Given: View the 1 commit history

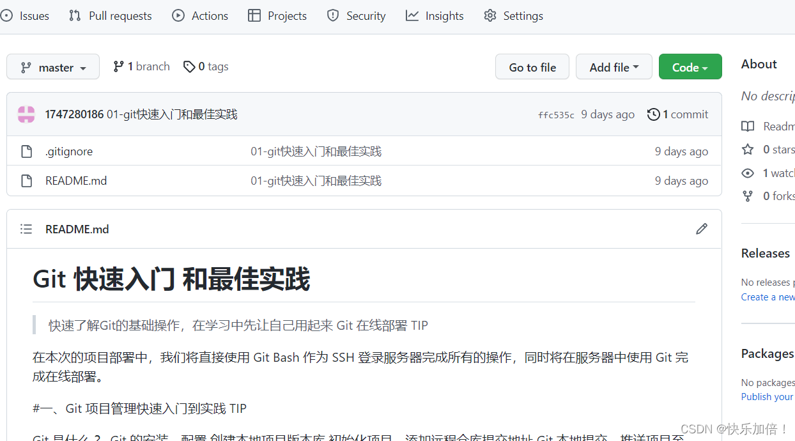Looking at the screenshot, I should coord(677,114).
